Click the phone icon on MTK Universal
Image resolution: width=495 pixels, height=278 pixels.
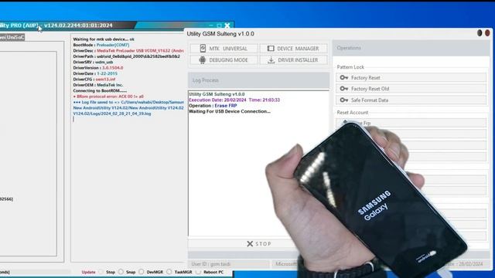(203, 48)
